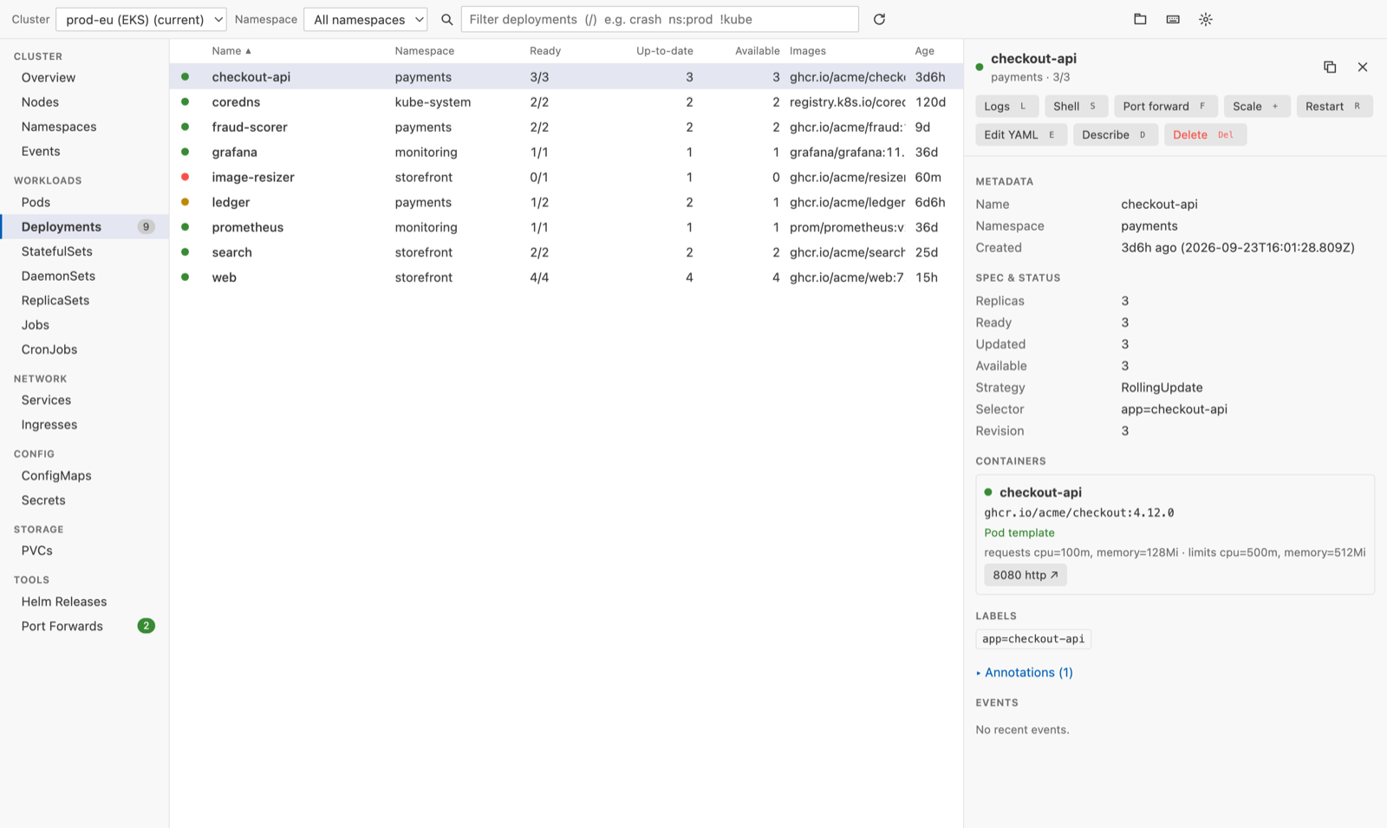Select the ledger deployment row
This screenshot has width=1387, height=828.
(566, 202)
